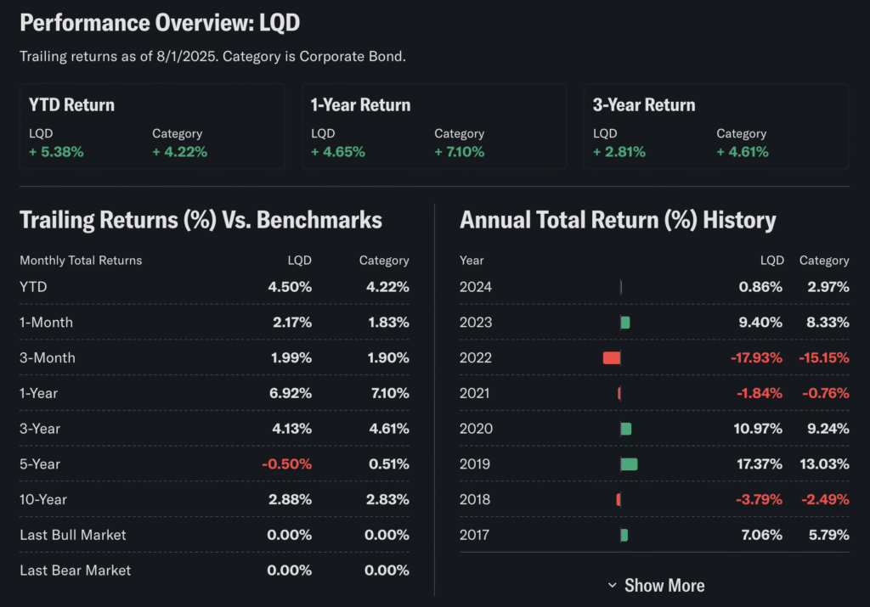This screenshot has height=607, width=870.
Task: Select the "13.03%" 2019 category return
Action: pos(824,464)
